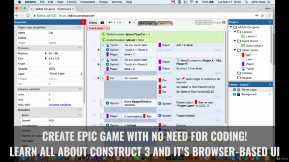Open the Apple menu

click(19, 2)
